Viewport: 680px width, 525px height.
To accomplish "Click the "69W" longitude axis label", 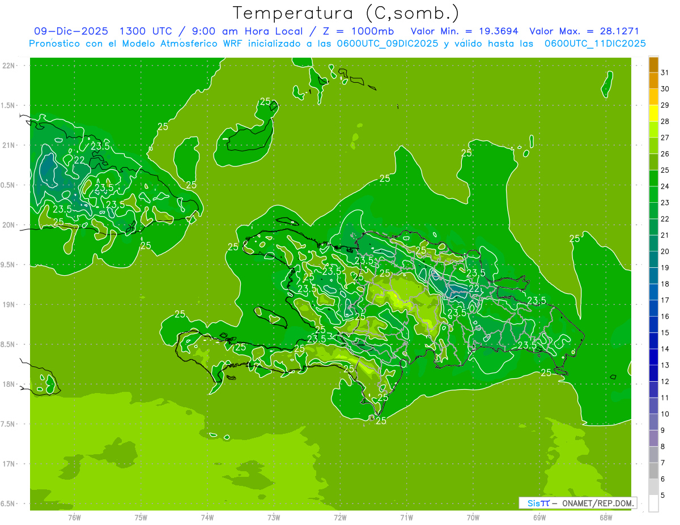I will point(539,517).
